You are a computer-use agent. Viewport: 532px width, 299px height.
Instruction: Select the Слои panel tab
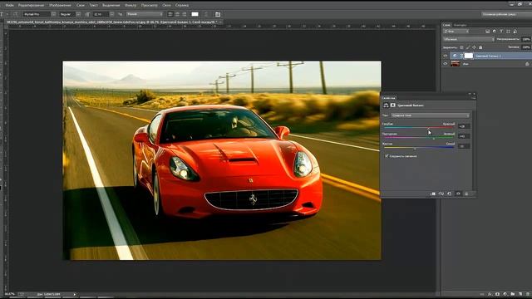446,25
